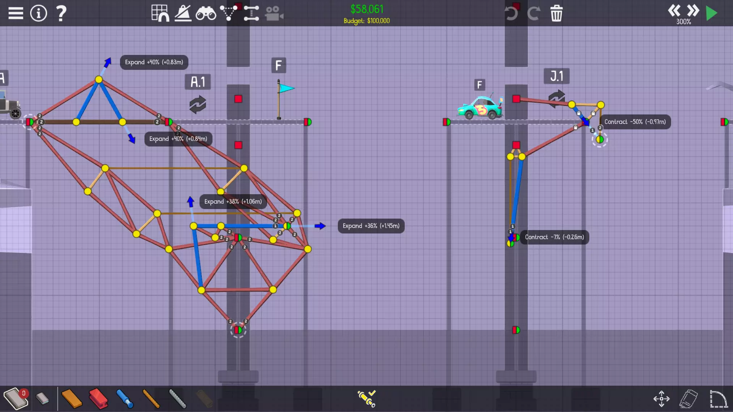733x412 pixels.
Task: Click the 'Budget: $100,000' text
Action: [x=366, y=21]
